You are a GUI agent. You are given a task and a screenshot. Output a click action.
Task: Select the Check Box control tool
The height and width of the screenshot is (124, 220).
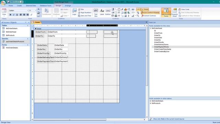tap(119, 12)
